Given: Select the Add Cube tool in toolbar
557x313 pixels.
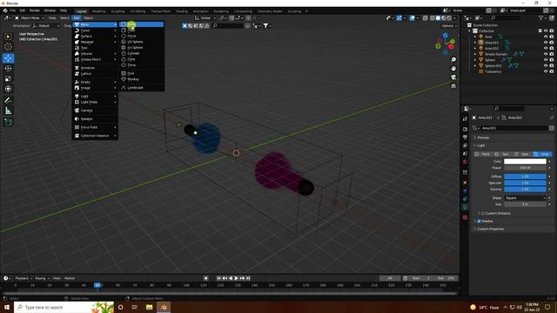Looking at the screenshot, I should (8, 122).
